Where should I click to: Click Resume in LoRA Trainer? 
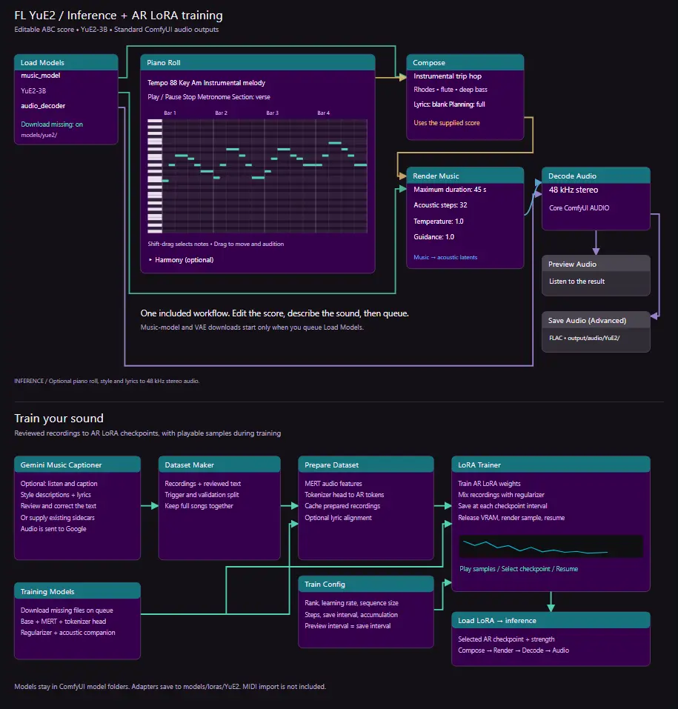pos(567,569)
